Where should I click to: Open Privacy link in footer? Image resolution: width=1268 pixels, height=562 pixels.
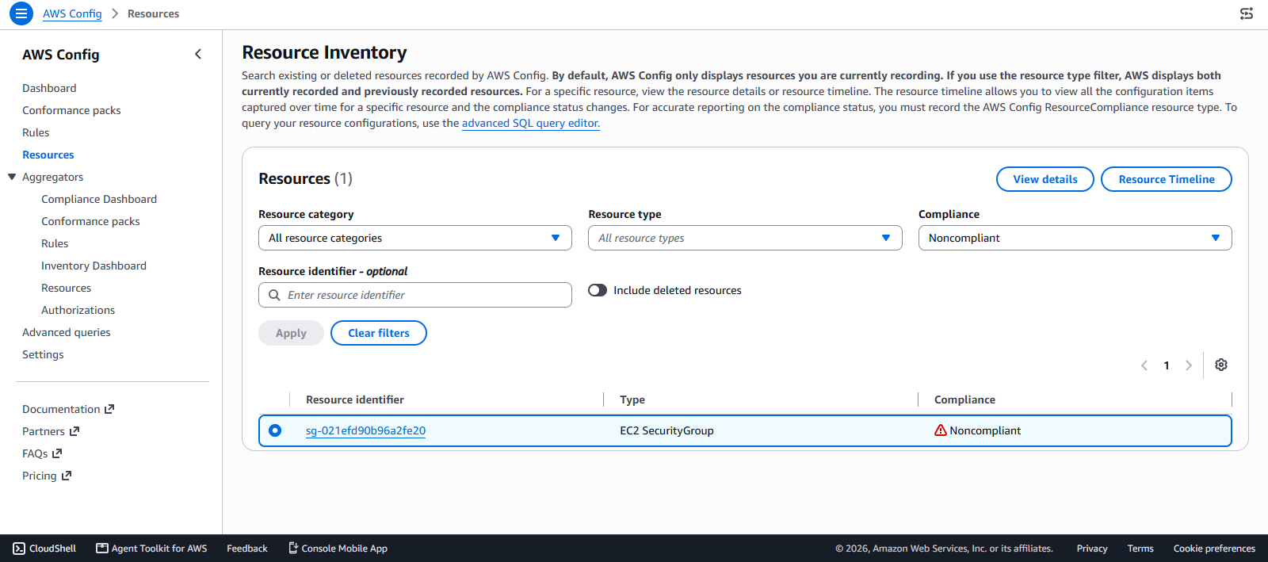point(1092,549)
